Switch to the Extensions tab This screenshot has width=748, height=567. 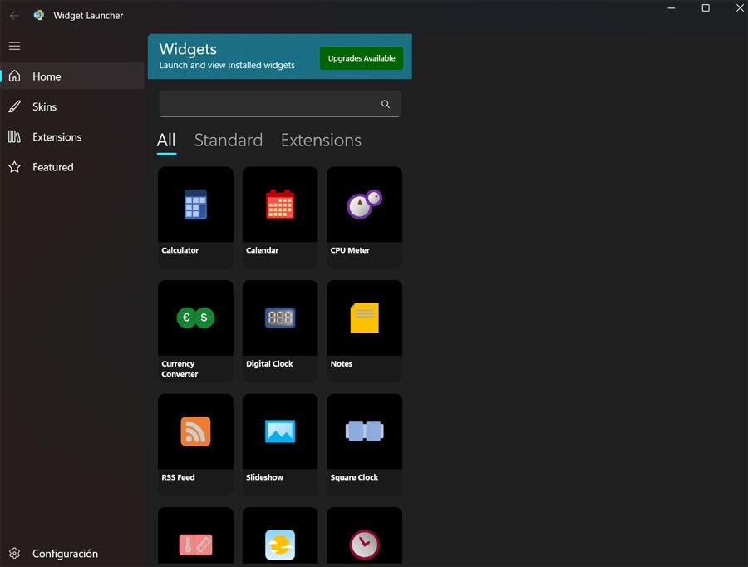click(320, 140)
